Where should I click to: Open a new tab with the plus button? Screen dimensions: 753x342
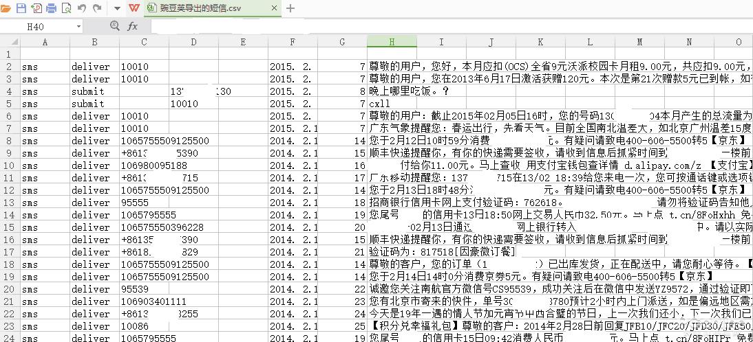(x=290, y=8)
